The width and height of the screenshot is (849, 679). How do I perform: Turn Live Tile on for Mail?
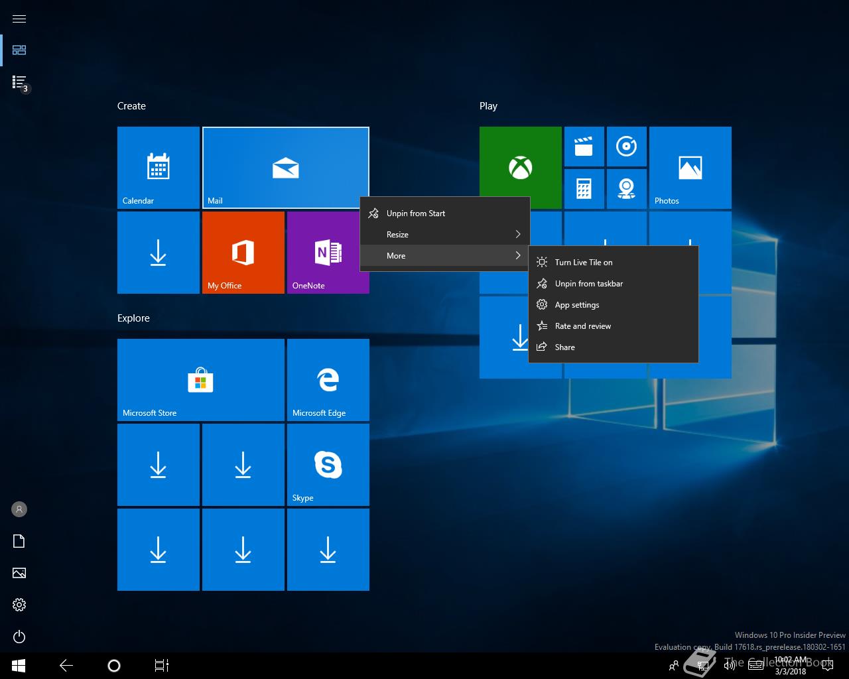614,263
